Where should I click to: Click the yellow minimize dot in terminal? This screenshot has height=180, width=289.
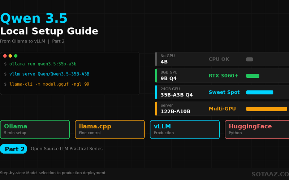[x=10, y=56]
